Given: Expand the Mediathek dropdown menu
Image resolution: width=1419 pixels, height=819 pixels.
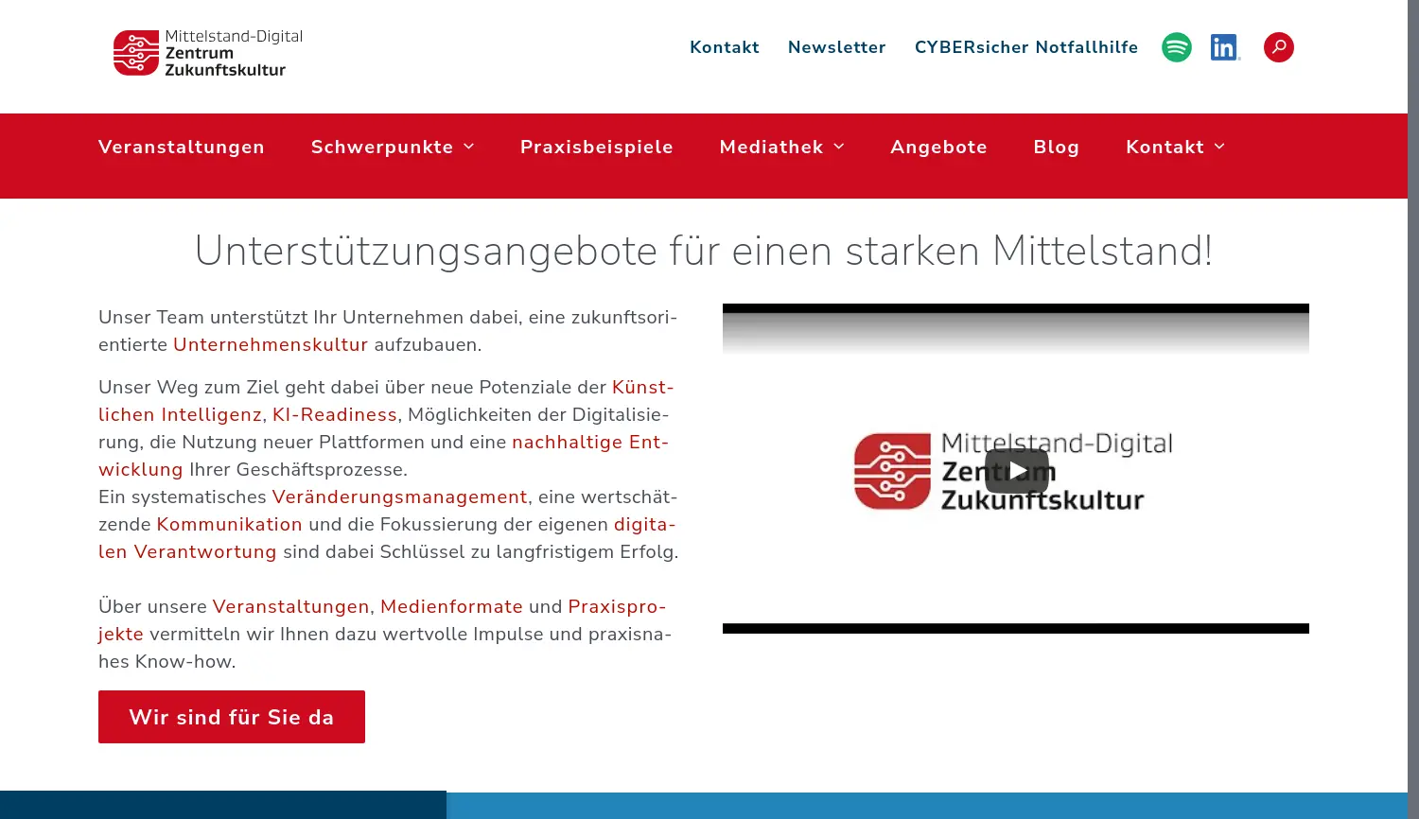Looking at the screenshot, I should (781, 147).
